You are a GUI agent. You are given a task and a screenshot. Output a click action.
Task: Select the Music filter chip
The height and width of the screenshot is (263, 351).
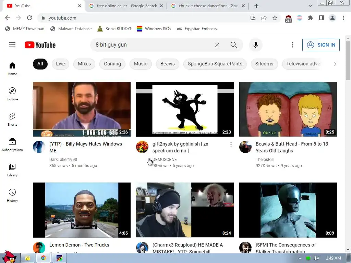[141, 64]
